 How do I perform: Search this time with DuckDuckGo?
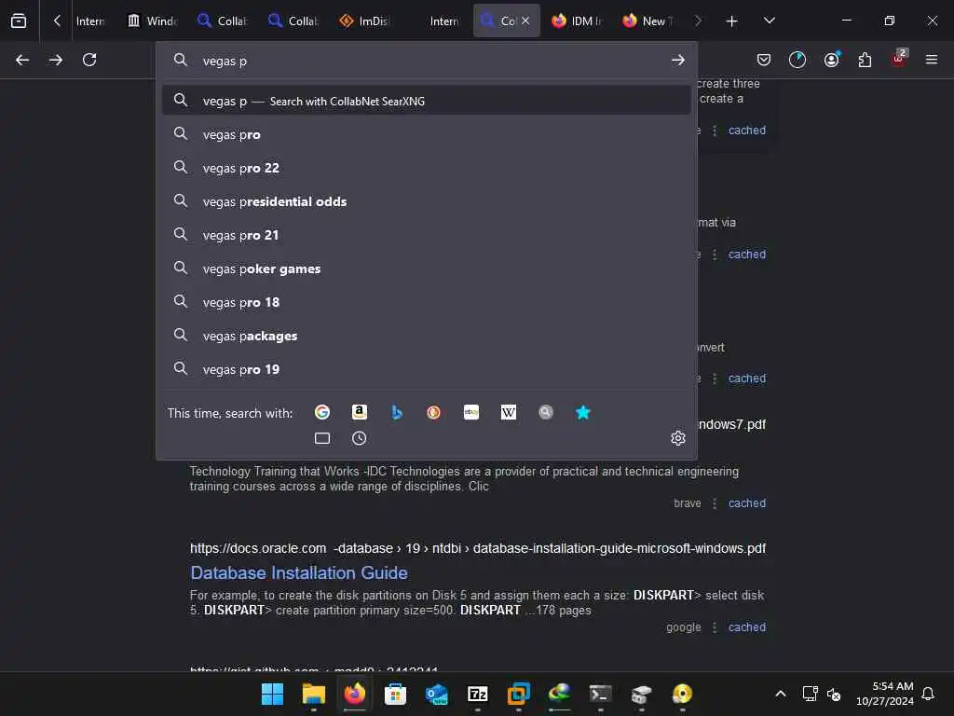pos(434,412)
